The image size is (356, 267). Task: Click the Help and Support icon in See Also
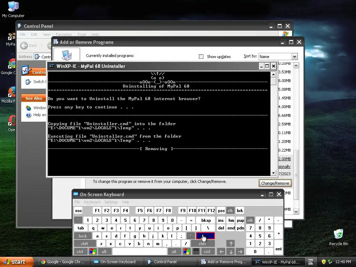pos(29,115)
